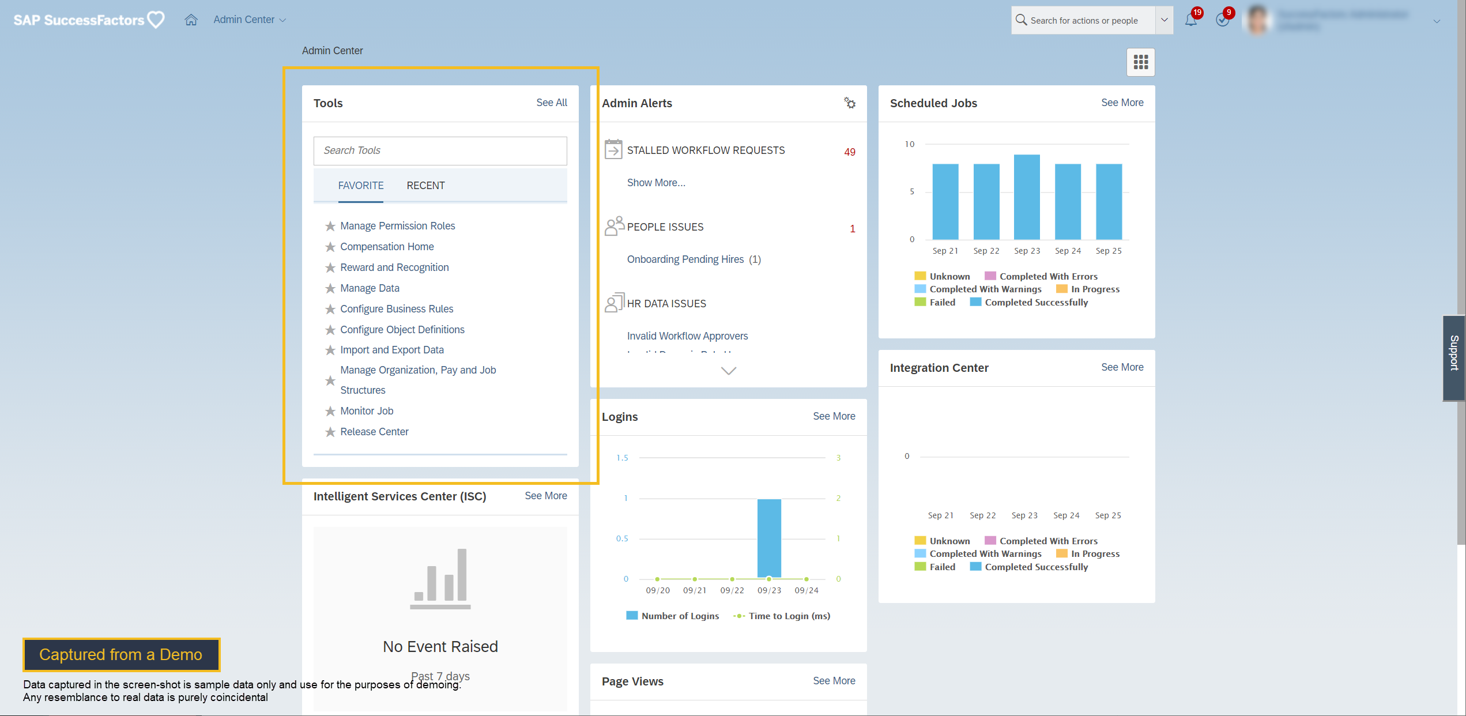This screenshot has width=1466, height=716.
Task: Open Manage Organization, Pay and Job Structures
Action: tap(418, 380)
